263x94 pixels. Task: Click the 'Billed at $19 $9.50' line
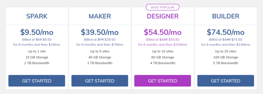coord(37,40)
